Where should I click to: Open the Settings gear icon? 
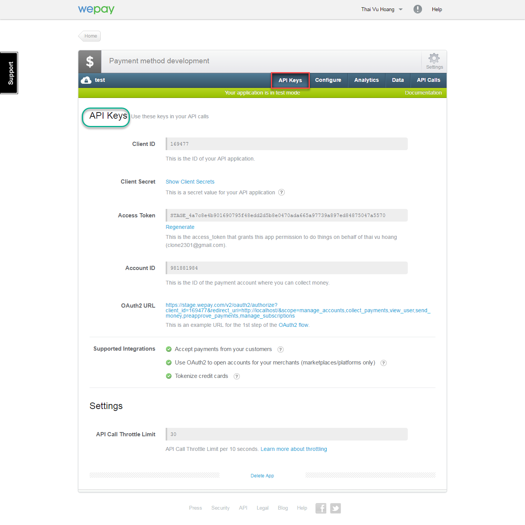434,59
